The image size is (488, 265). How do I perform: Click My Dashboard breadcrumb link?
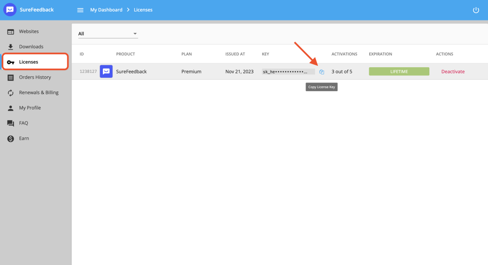(x=106, y=10)
